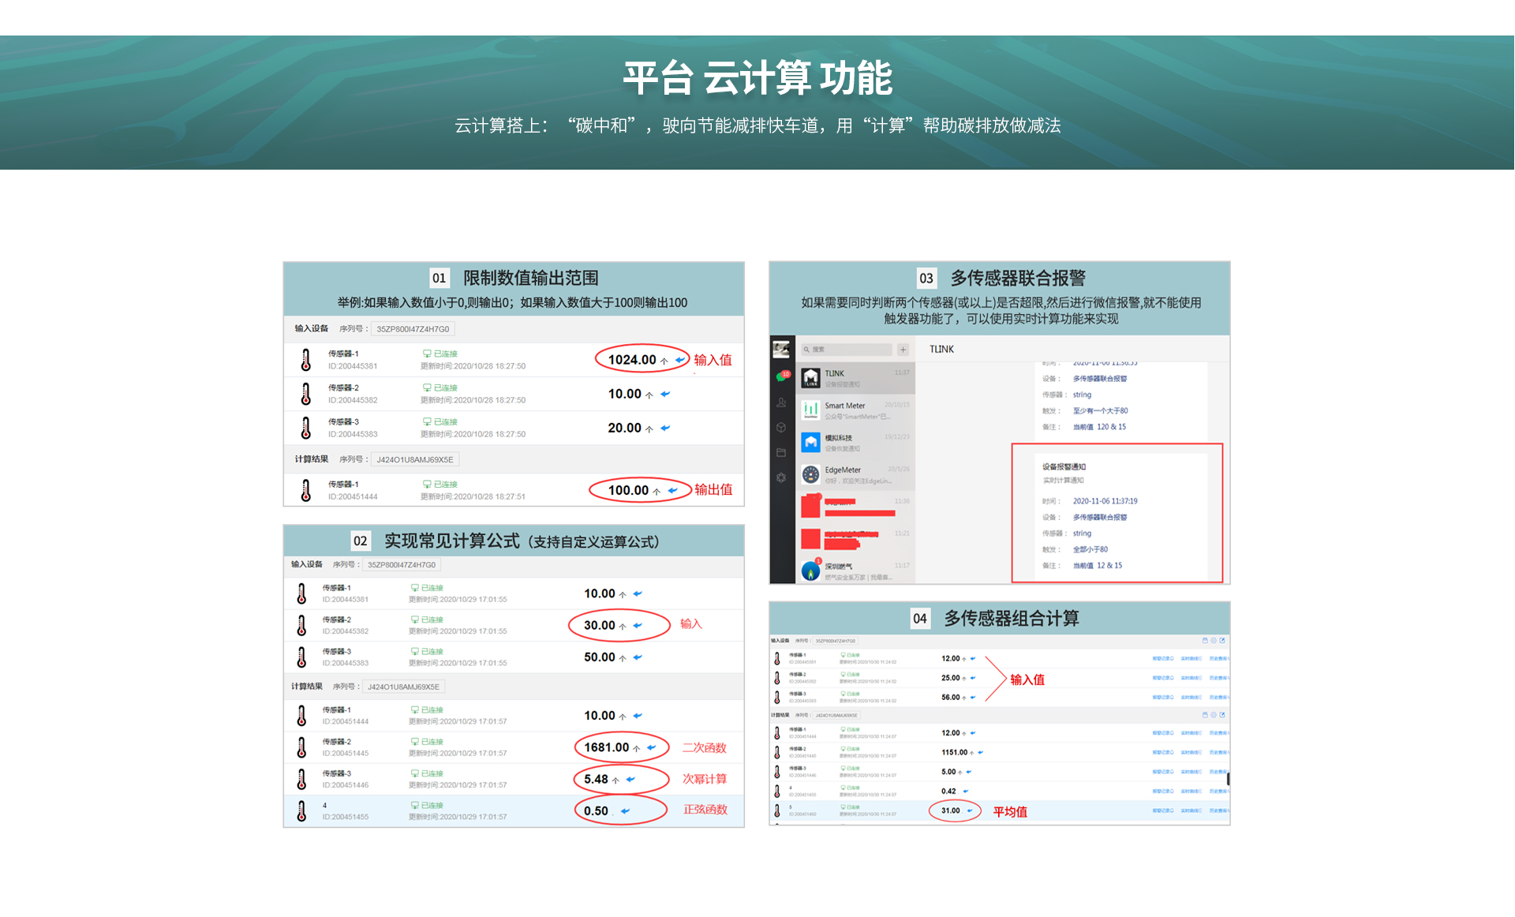The height and width of the screenshot is (917, 1515).
Task: Open the contacts icon in WeChat sidebar
Action: 781,402
